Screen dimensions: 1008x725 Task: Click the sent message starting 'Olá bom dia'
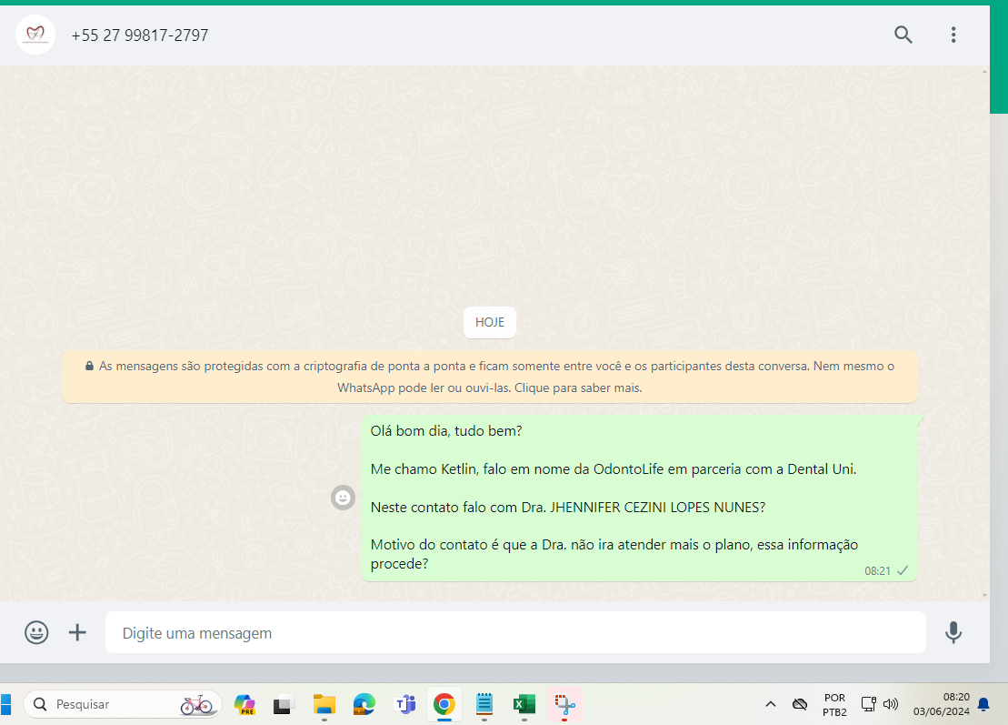point(639,498)
